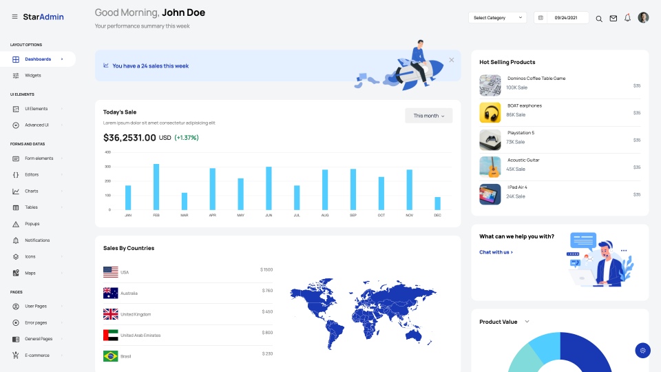The width and height of the screenshot is (661, 372).
Task: Toggle the hamburger sidebar menu
Action: [14, 17]
